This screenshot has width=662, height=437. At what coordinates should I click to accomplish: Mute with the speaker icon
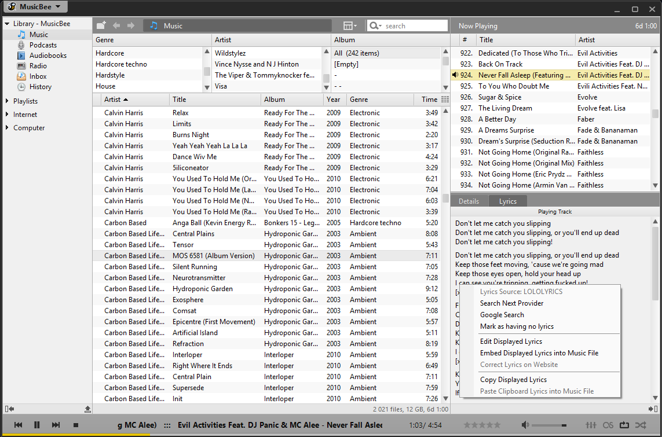tap(525, 425)
